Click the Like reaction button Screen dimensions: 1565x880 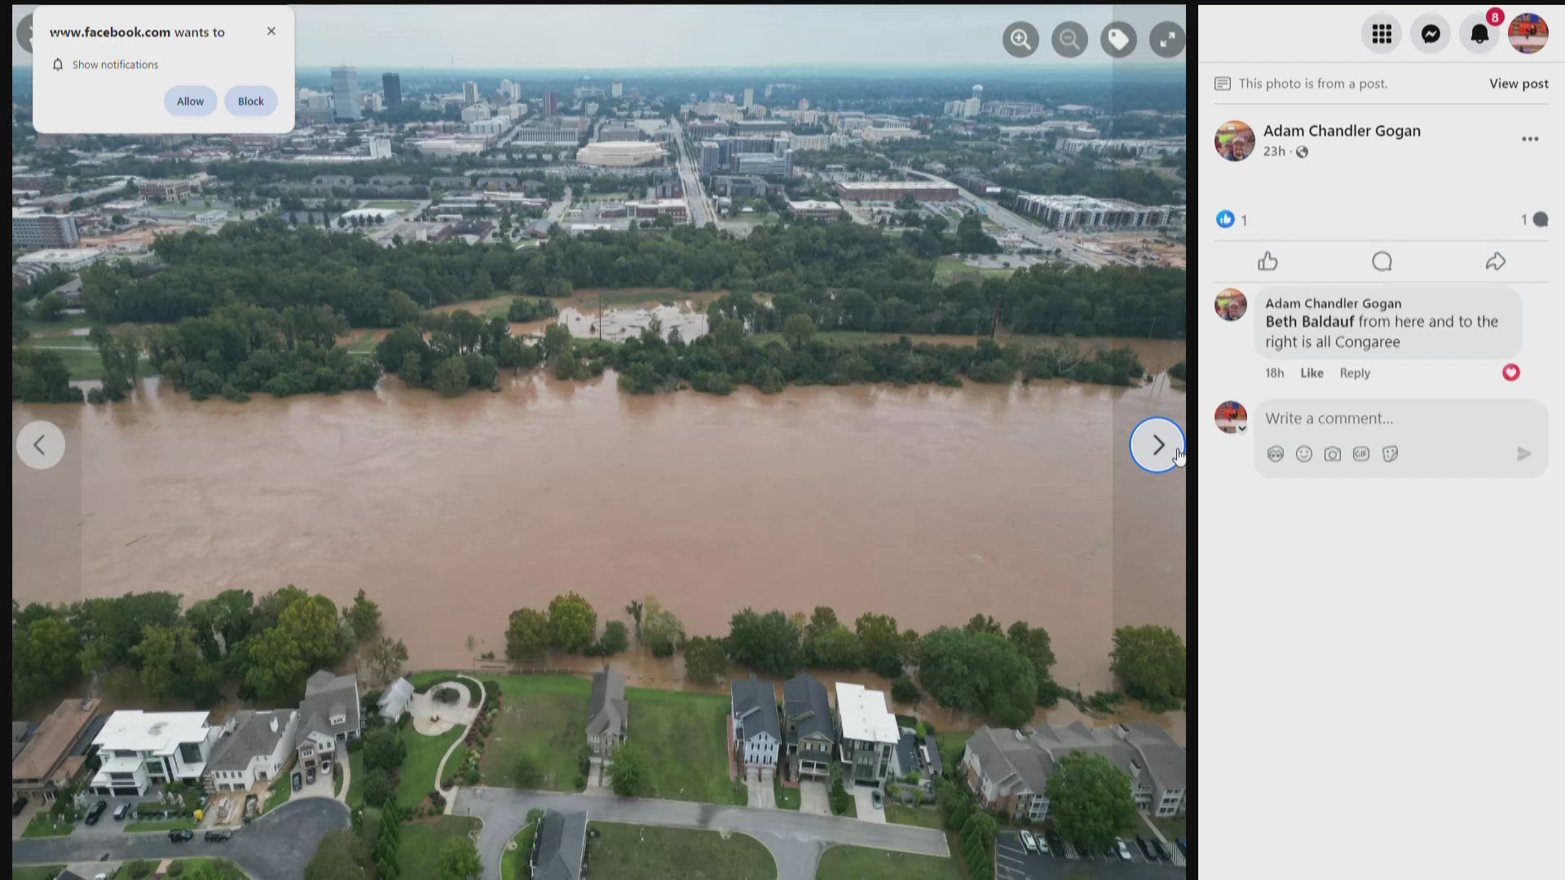coord(1268,261)
